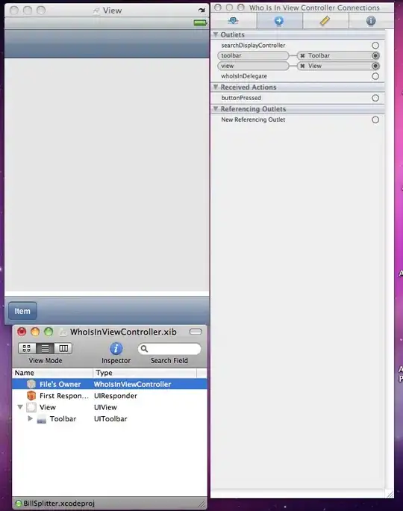Click the New Referencing Outlet label
The height and width of the screenshot is (511, 403).
[x=253, y=120]
